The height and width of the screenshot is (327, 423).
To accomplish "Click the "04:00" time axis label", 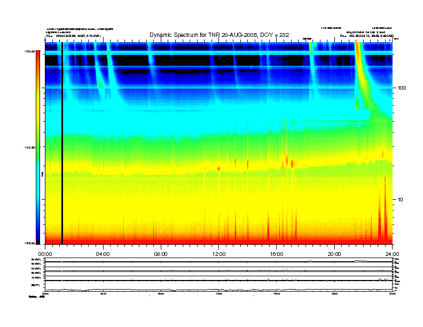I will coord(103,254).
